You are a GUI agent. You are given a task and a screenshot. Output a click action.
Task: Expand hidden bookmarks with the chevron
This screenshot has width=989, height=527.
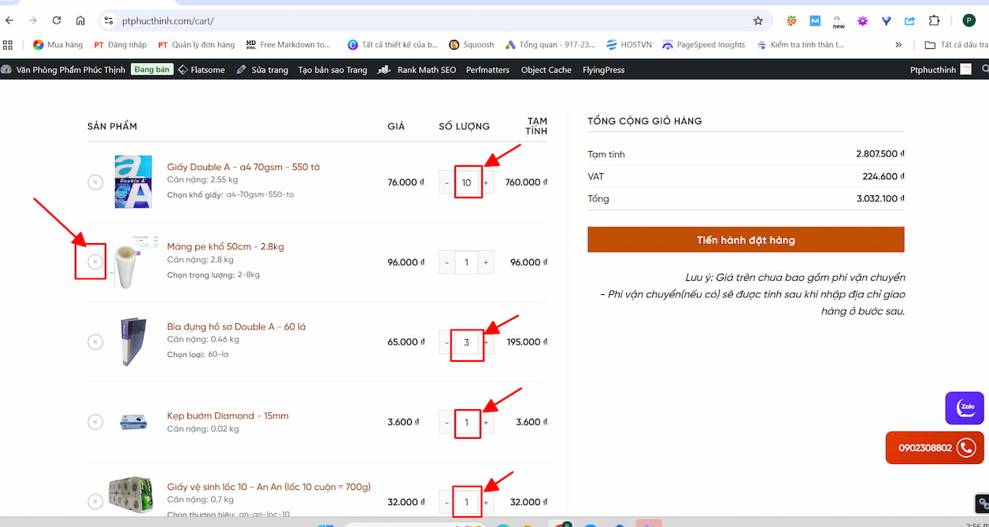tap(898, 45)
